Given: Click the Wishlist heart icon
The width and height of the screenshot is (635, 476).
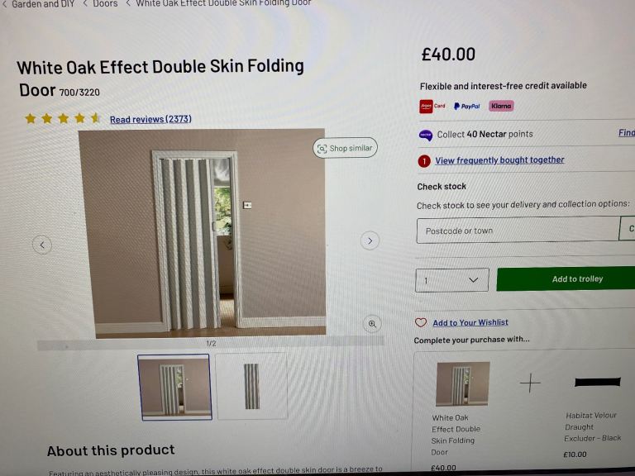Looking at the screenshot, I should [x=421, y=322].
